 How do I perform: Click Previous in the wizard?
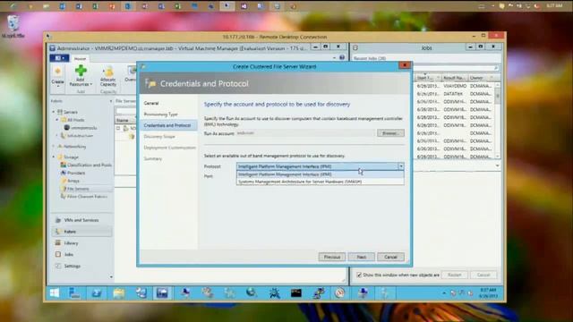(x=332, y=257)
